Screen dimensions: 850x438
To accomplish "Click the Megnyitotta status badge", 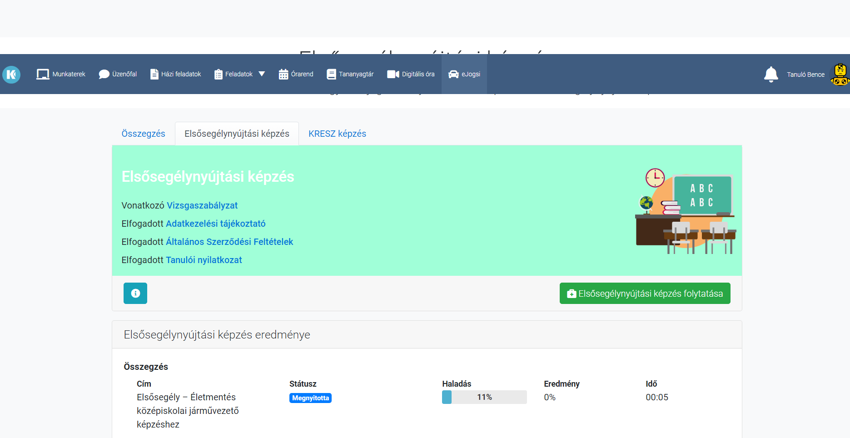I will click(x=310, y=398).
